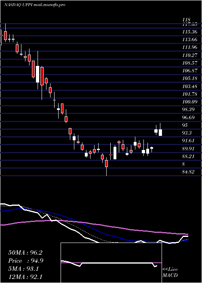202x283 pixels.
Task: Click the 89.91 price axis label
Action: [x=189, y=148]
